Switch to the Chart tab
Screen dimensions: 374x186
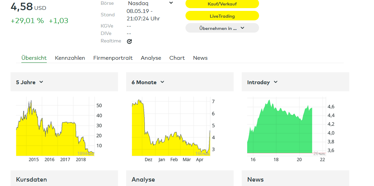(x=177, y=58)
